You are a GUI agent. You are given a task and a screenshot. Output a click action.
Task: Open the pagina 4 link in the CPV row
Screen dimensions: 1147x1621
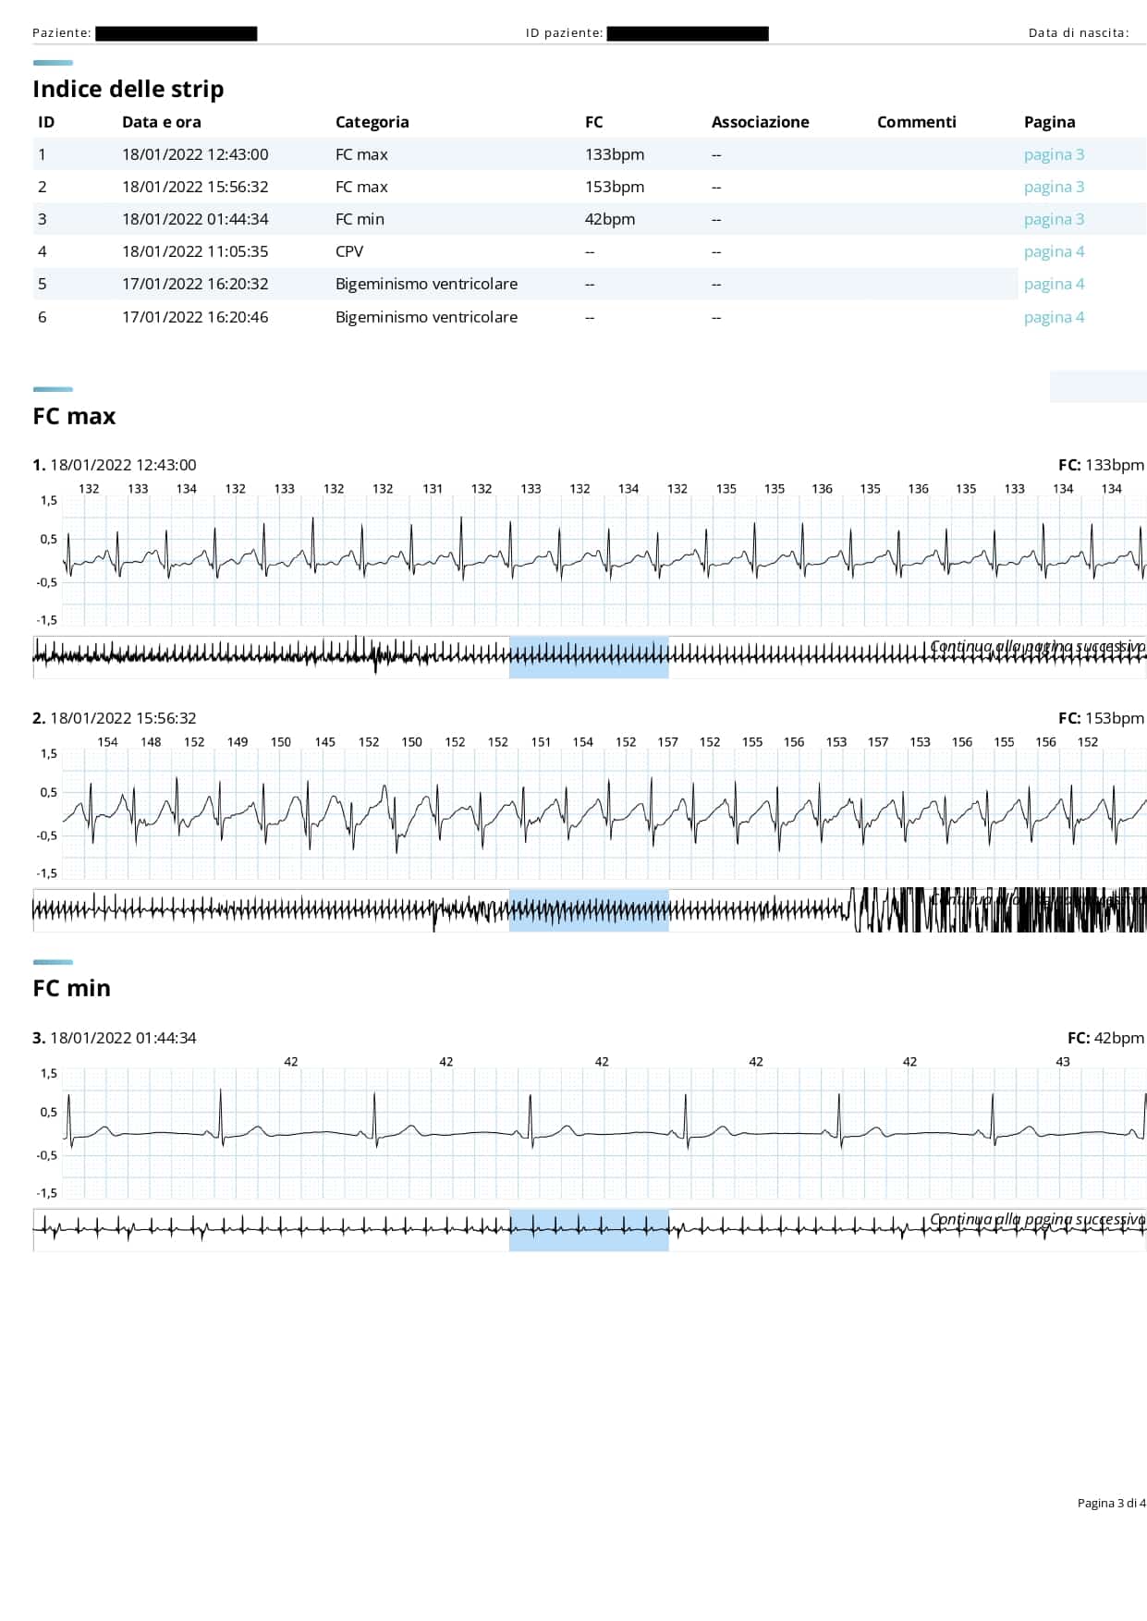click(1054, 251)
